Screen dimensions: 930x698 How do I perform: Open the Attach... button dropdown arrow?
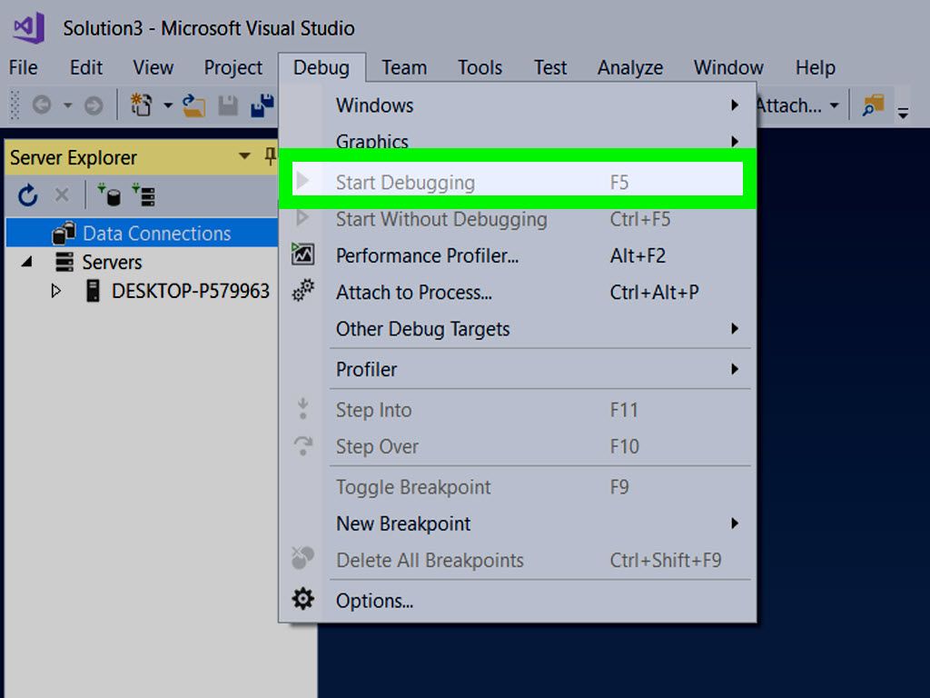point(834,105)
